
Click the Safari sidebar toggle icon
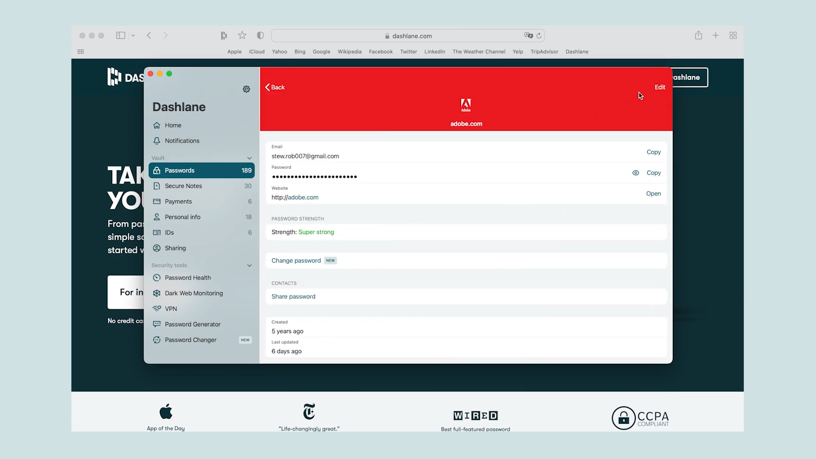click(x=121, y=36)
